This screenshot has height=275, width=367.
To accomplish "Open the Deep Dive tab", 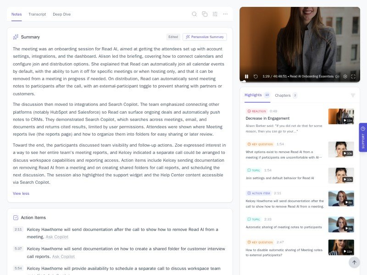I will tap(61, 14).
